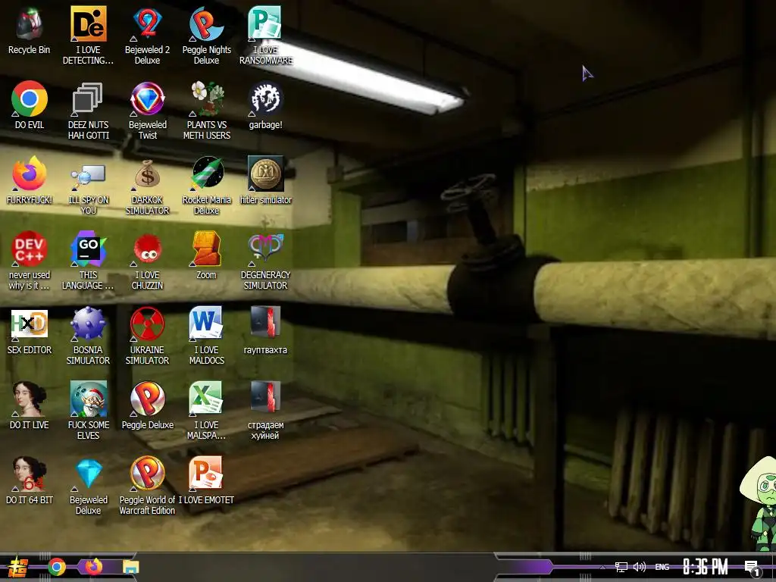Screen dimensions: 776x582
Task: Select the BOSNIA SIMULATOR mine icon
Action: tap(88, 324)
